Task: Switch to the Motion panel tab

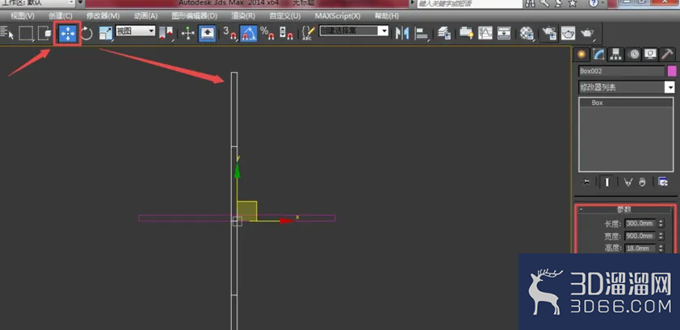Action: coord(632,54)
